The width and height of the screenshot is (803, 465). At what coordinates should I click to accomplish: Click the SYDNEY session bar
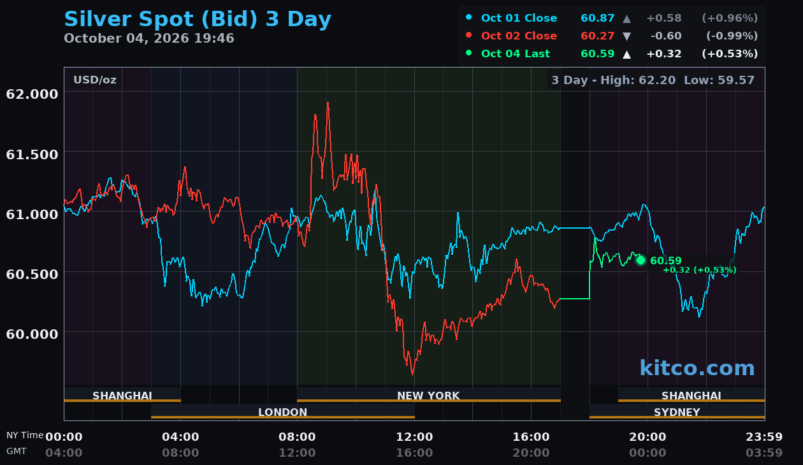677,412
